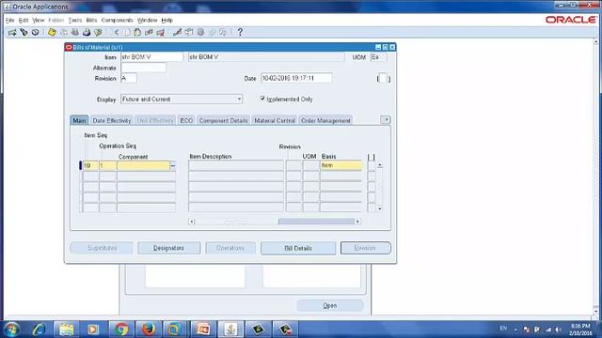Image resolution: width=602 pixels, height=338 pixels.
Task: Click the Item Seq field showing 10
Action: (x=90, y=165)
